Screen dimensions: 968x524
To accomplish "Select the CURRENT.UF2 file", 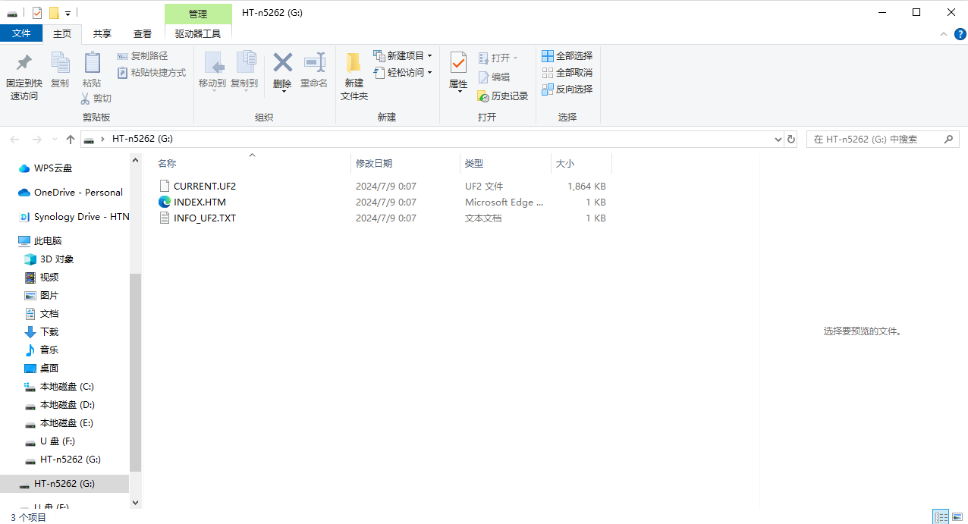I will (205, 186).
